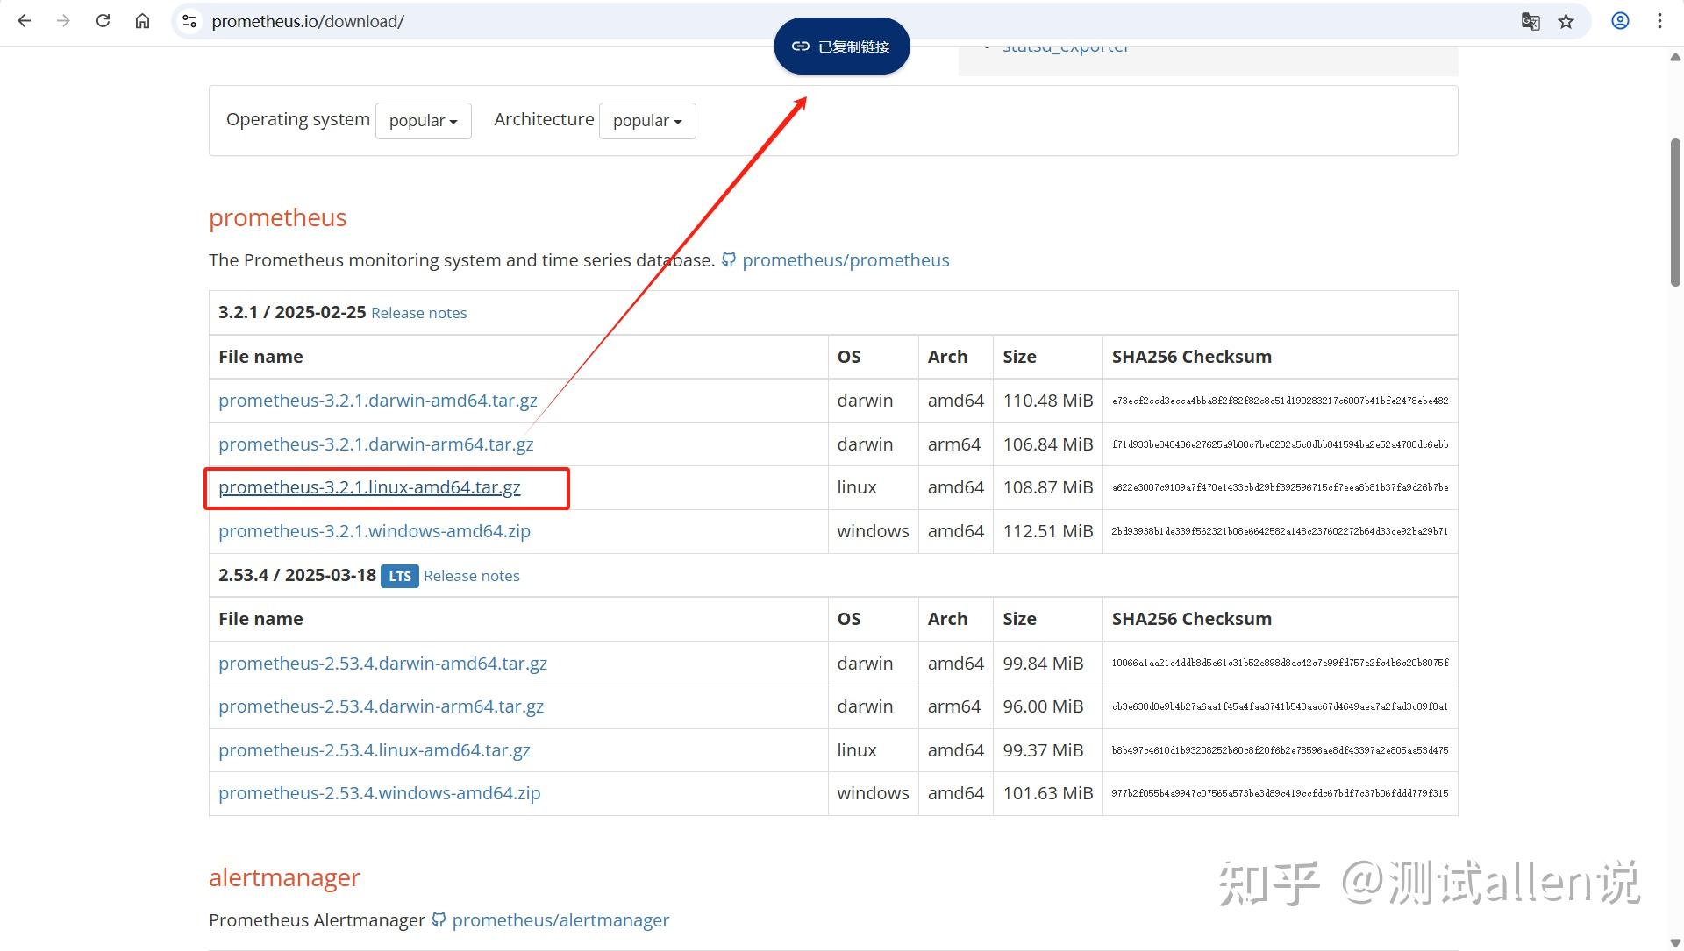Open site information icon beside the URL
Screen dimensions: 1684x951
[x=189, y=21]
